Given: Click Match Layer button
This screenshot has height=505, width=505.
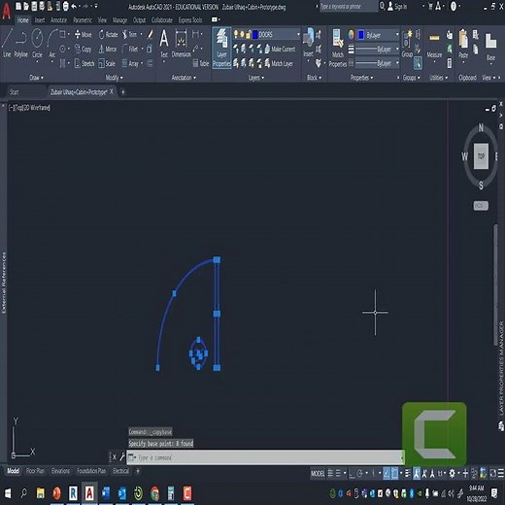Looking at the screenshot, I should coord(279,63).
